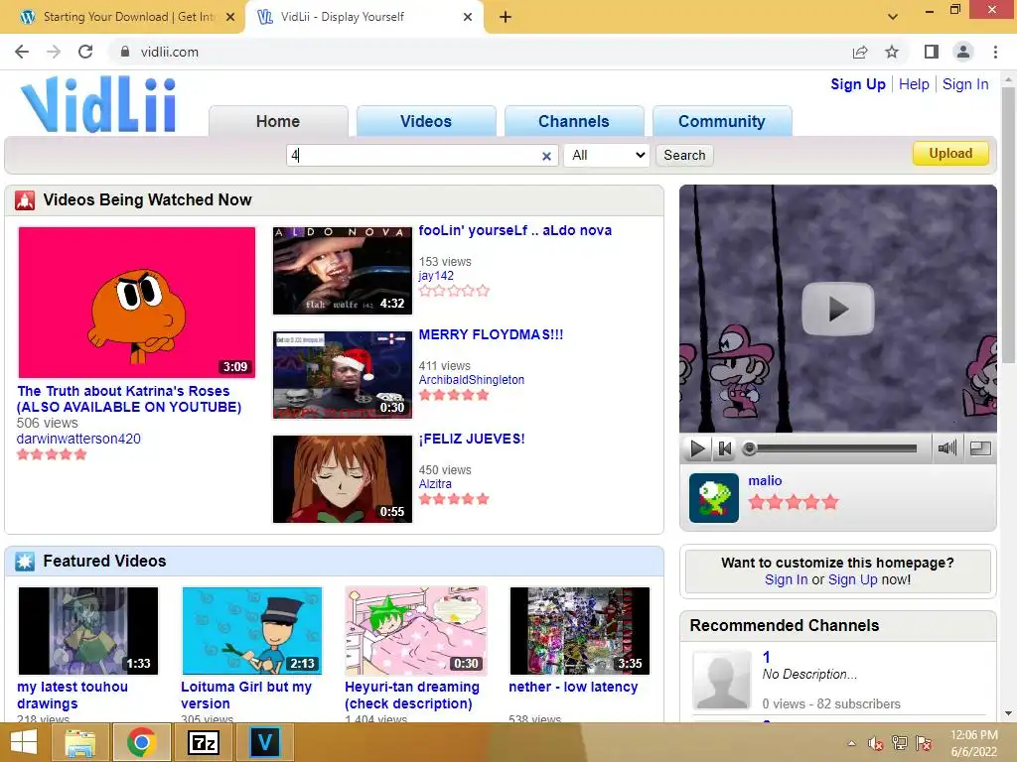Open the share page icon in address bar
The height and width of the screenshot is (762, 1017).
(860, 52)
